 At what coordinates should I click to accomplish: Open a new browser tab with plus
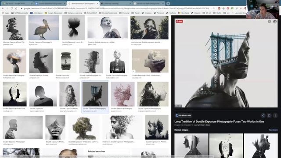pos(168,4)
